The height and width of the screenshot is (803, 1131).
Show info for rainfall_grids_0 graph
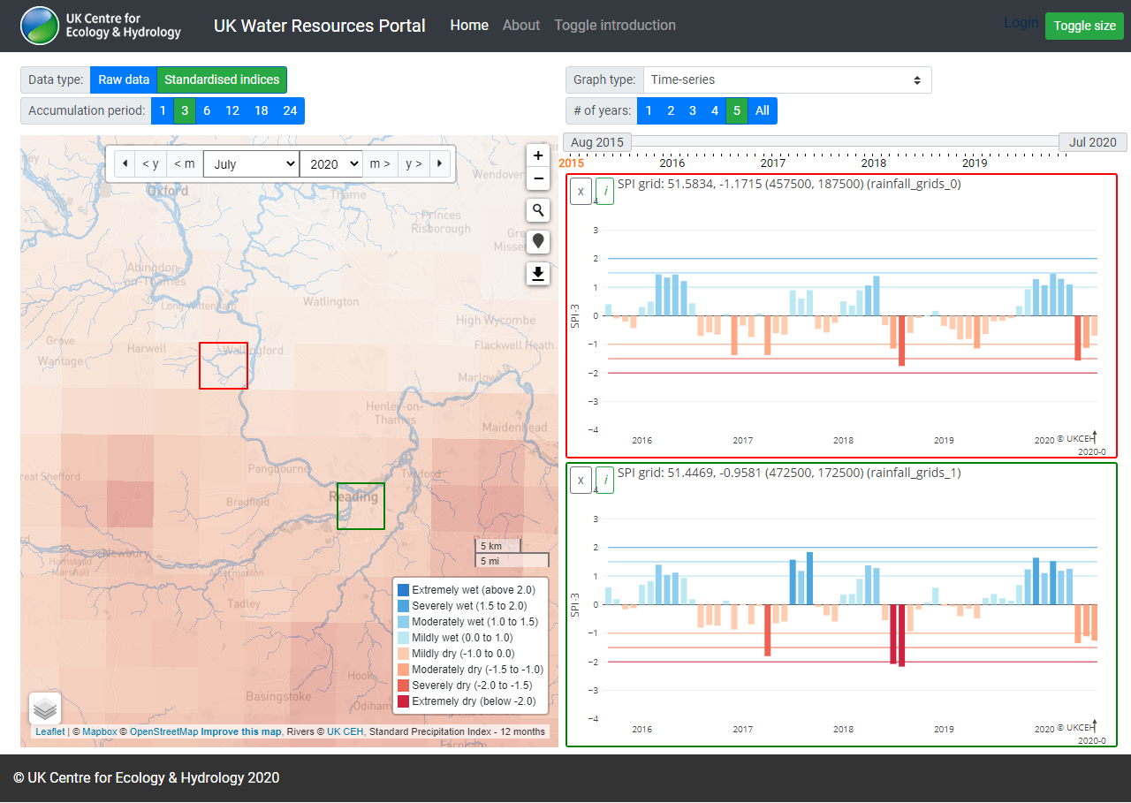604,191
